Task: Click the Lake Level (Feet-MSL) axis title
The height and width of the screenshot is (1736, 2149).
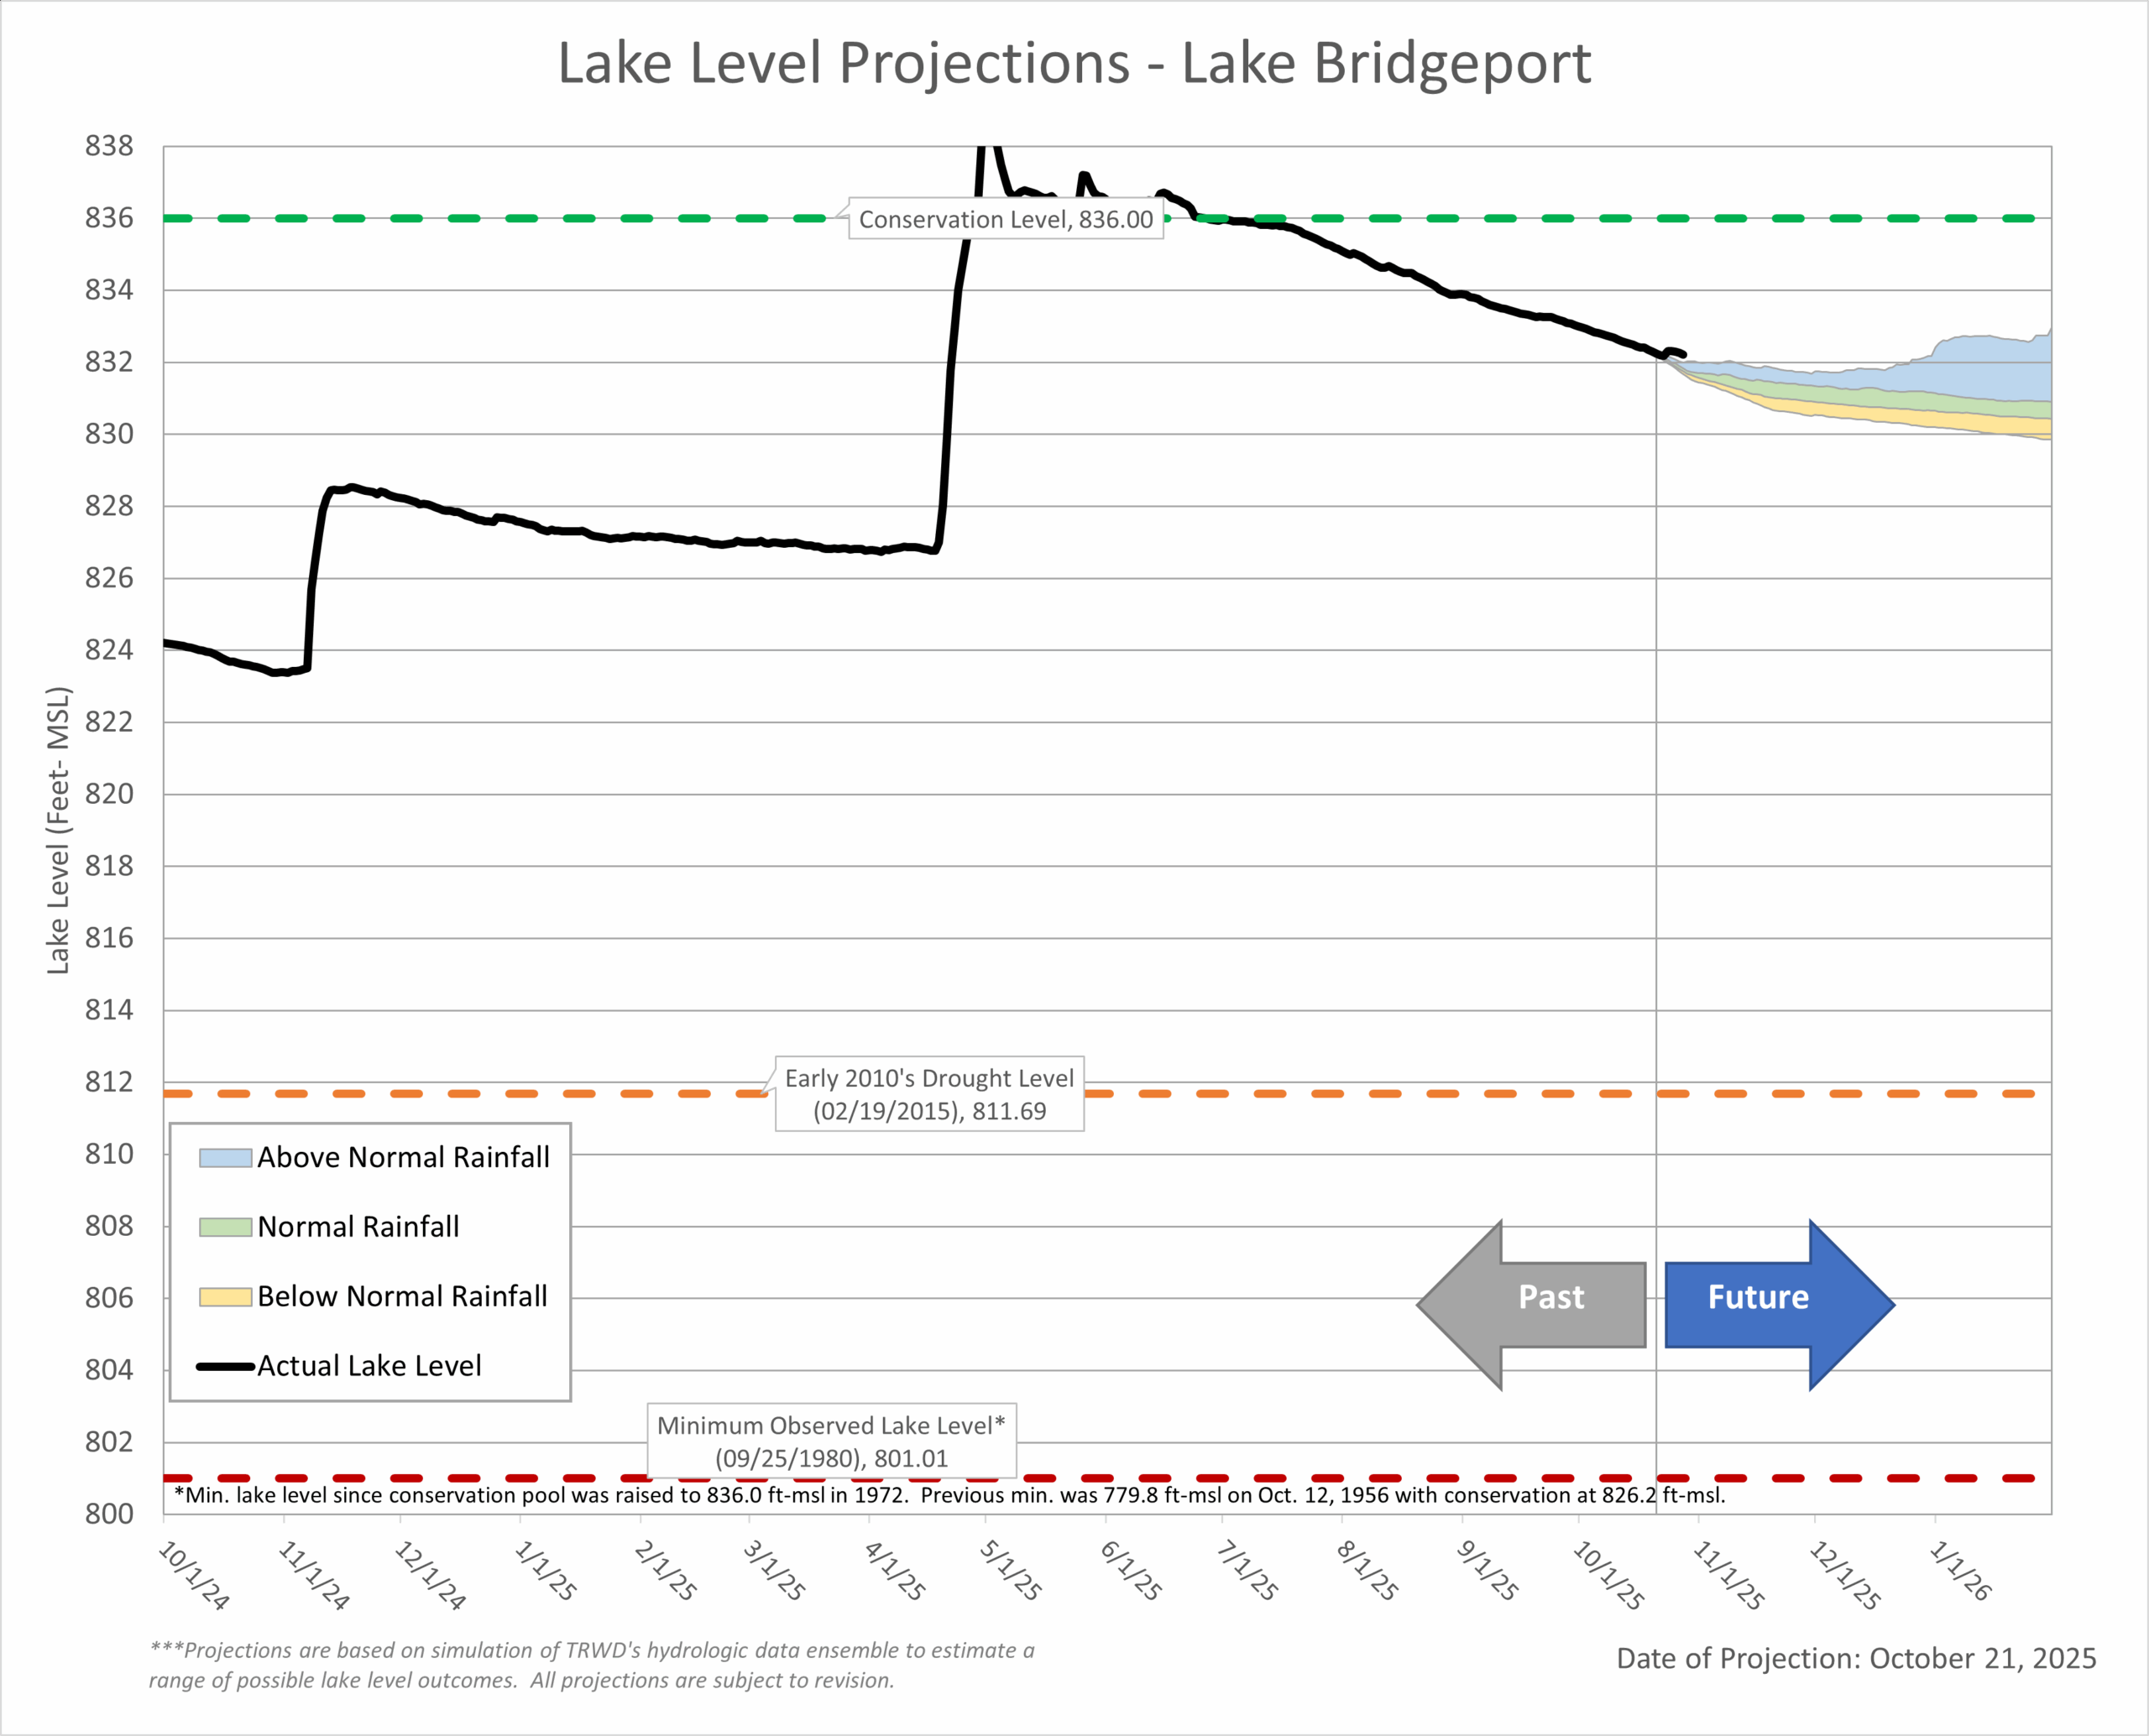Action: [x=58, y=830]
